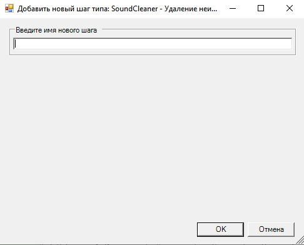Place the cursor in the step name box
This screenshot has height=245, width=304.
(x=153, y=44)
